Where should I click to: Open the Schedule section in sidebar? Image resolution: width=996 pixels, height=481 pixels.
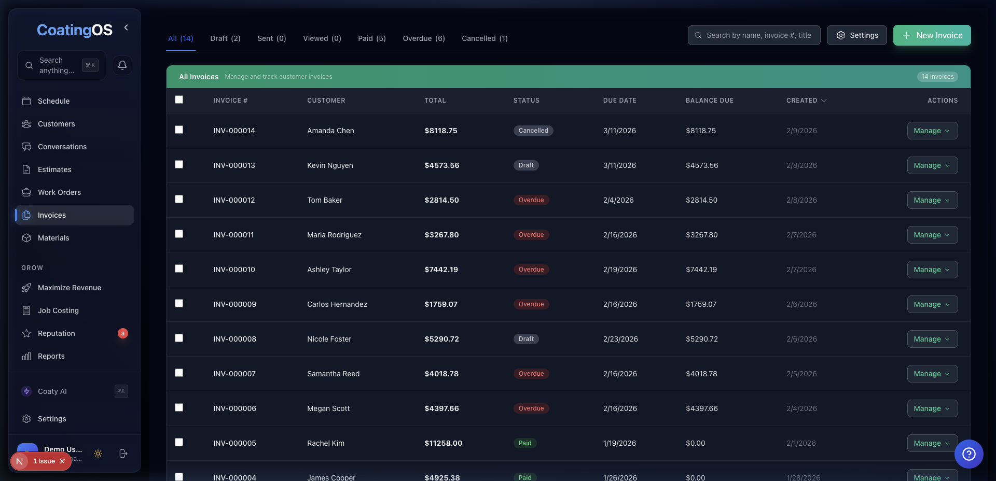54,101
